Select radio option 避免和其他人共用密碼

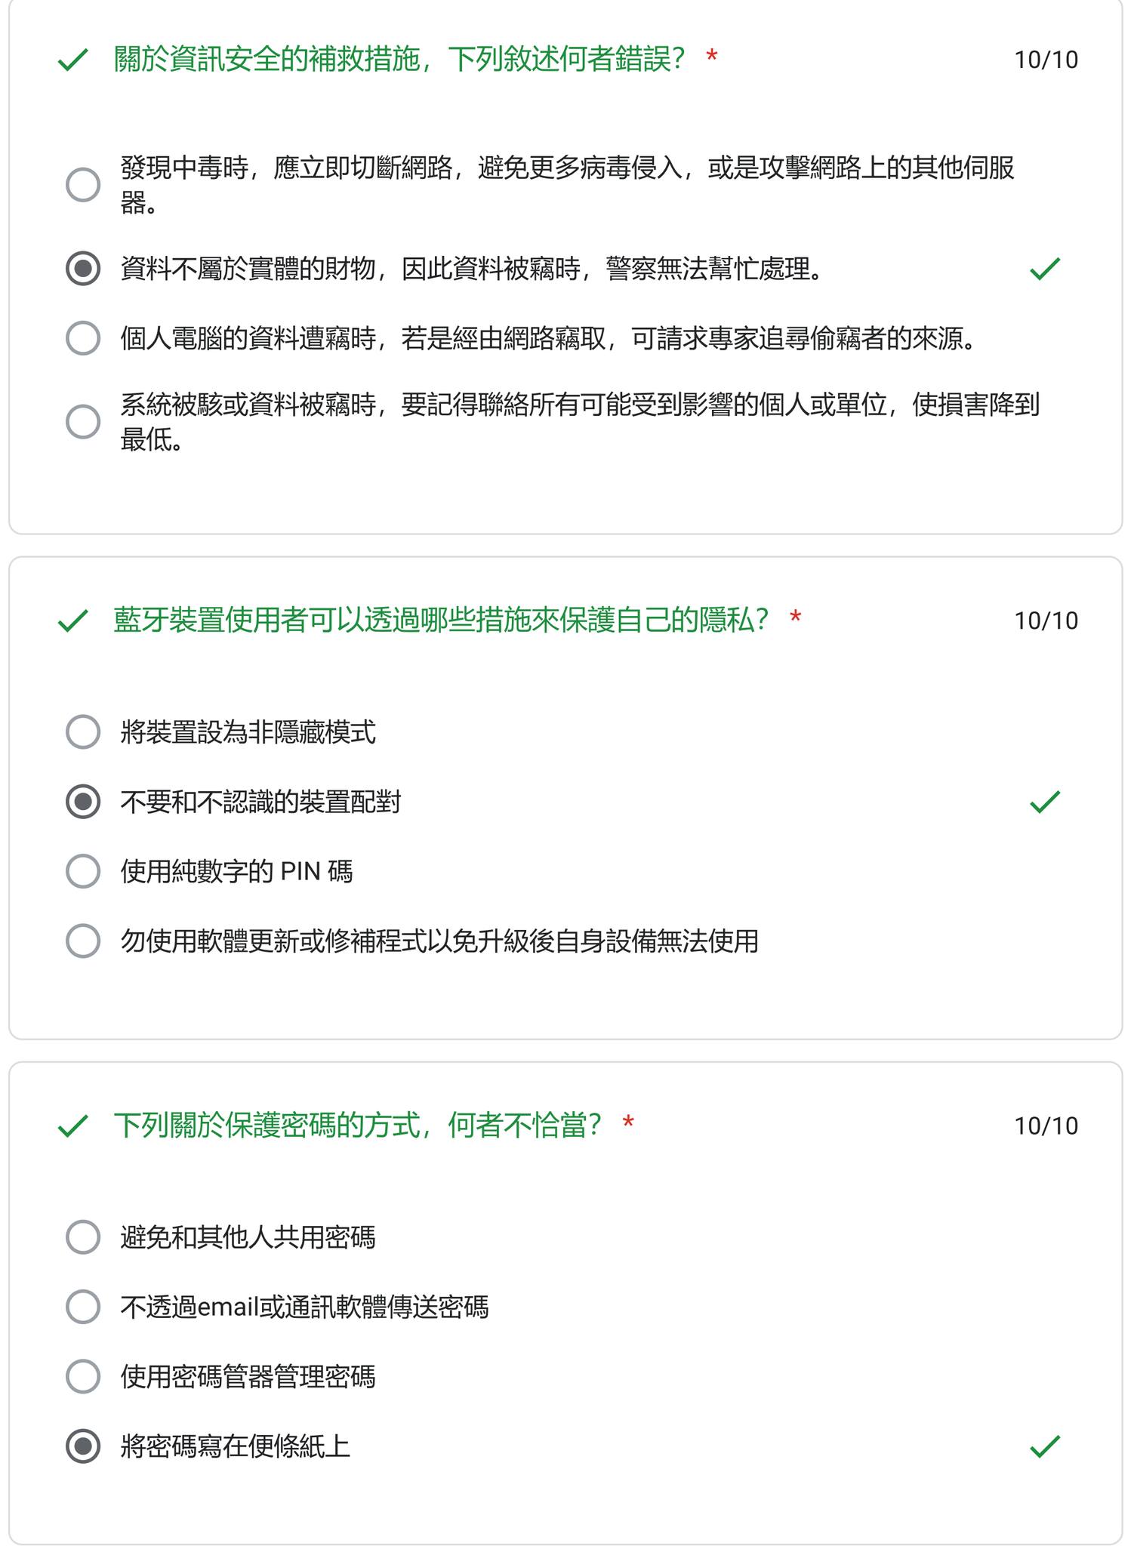(83, 1237)
